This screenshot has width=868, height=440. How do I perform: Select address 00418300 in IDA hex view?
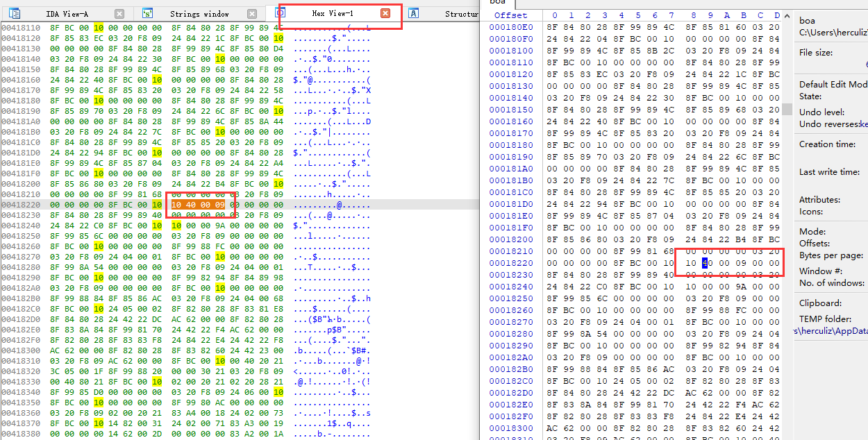pyautogui.click(x=22, y=350)
